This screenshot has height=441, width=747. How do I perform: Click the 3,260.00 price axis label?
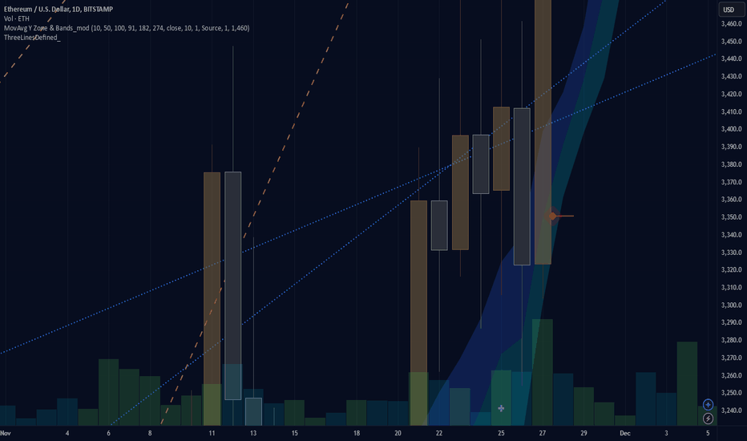pyautogui.click(x=731, y=375)
